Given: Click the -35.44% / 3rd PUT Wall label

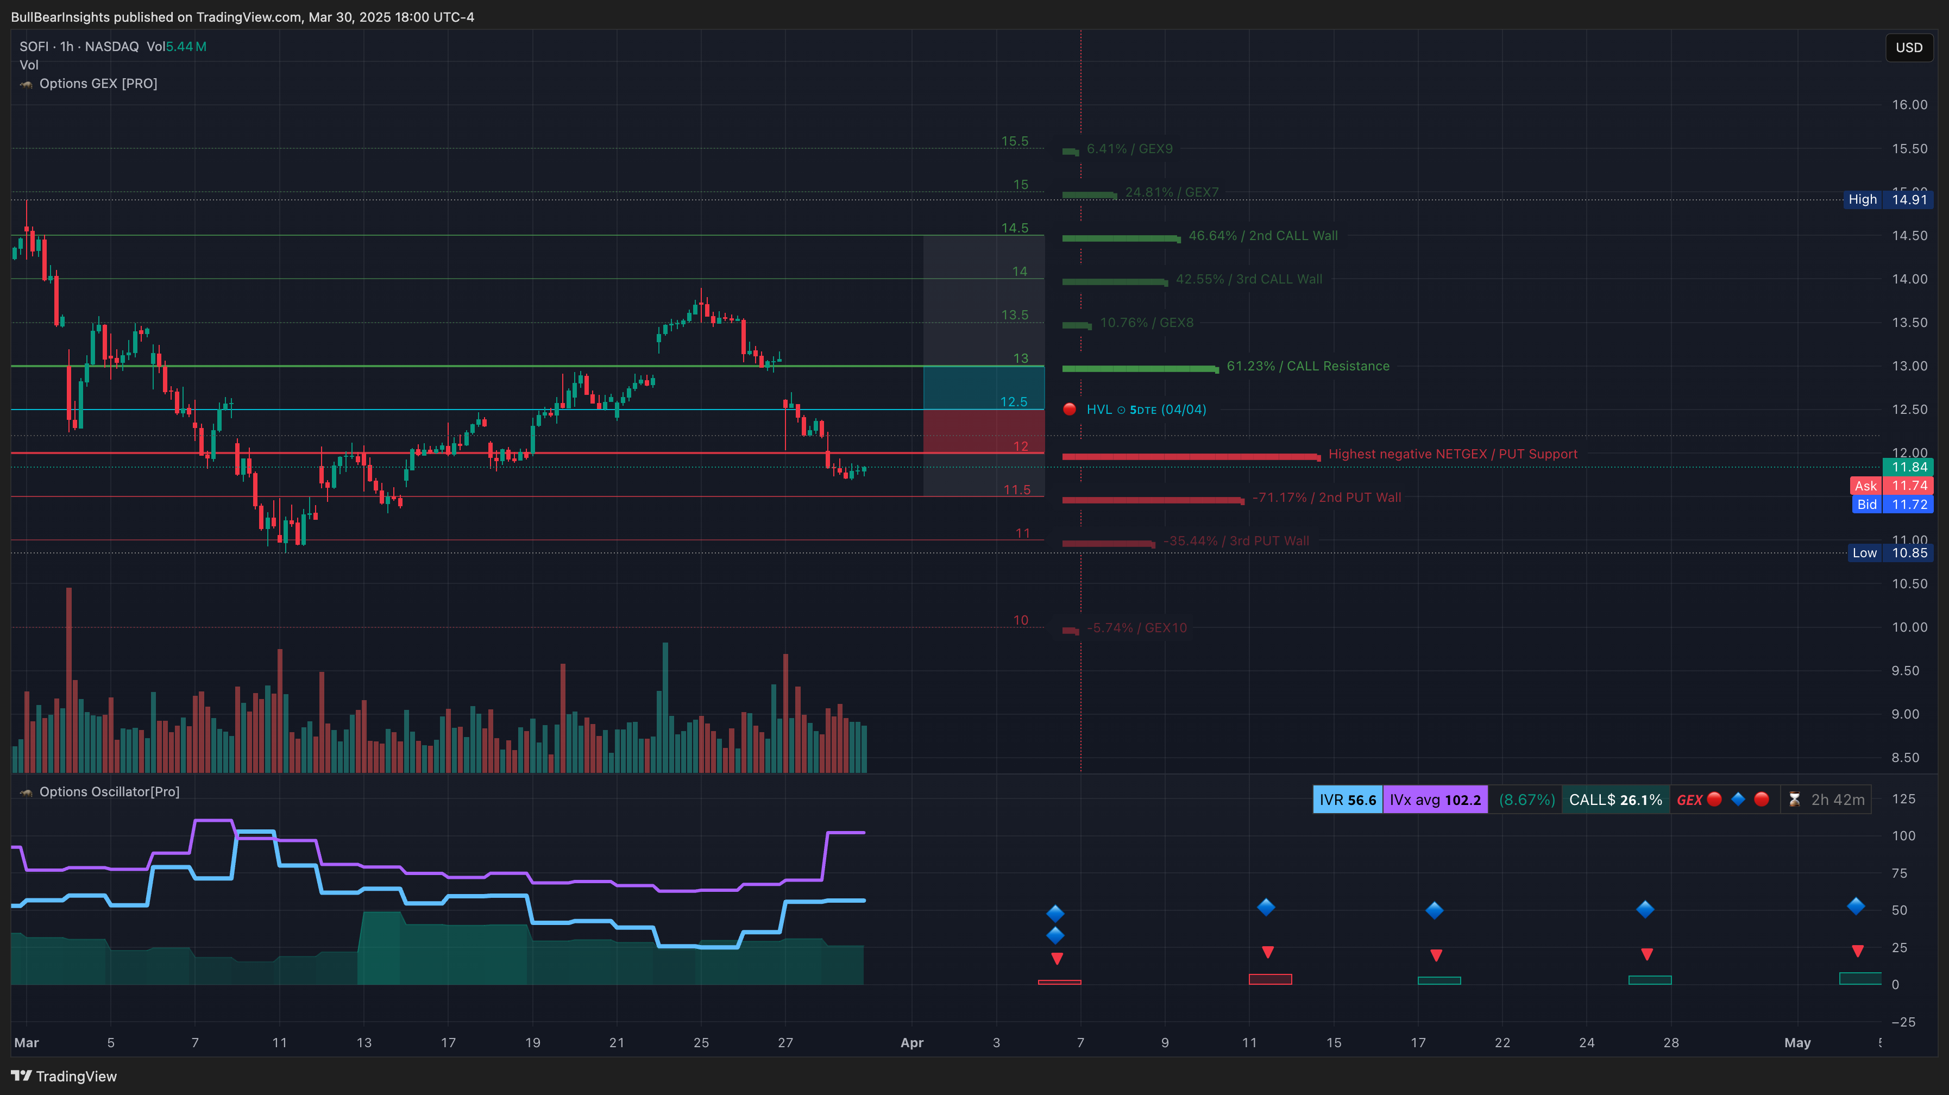Looking at the screenshot, I should (1236, 541).
